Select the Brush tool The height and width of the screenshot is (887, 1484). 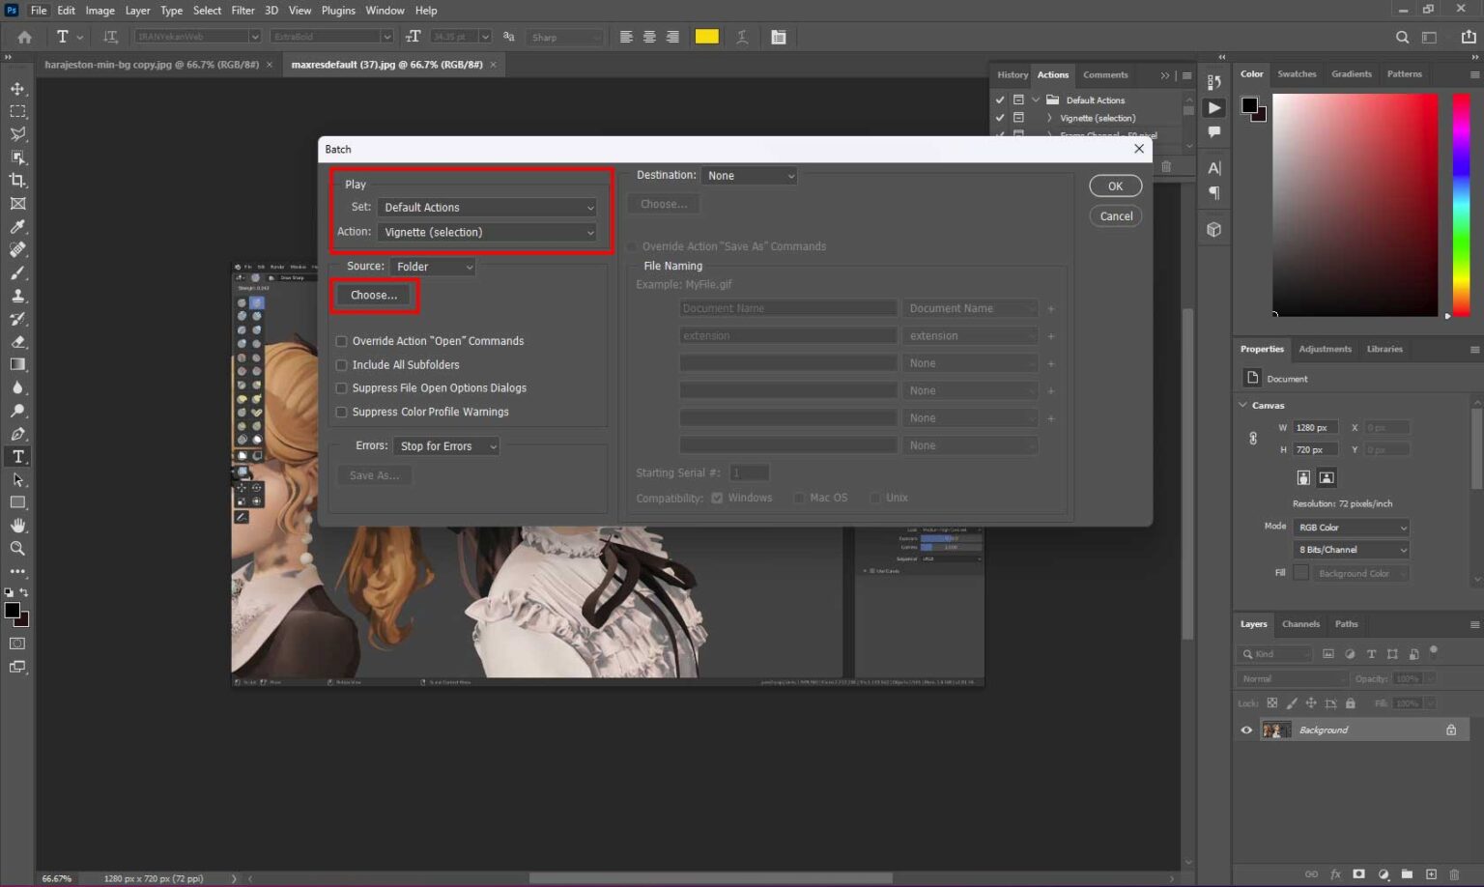17,272
